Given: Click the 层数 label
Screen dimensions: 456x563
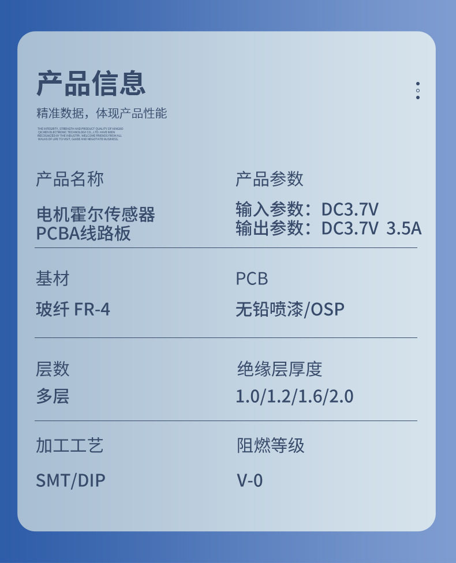Looking at the screenshot, I should pyautogui.click(x=53, y=369).
